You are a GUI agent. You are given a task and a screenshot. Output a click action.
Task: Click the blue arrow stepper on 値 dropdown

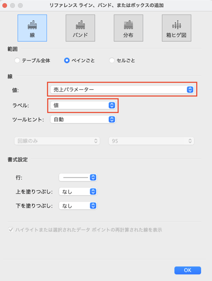click(190, 89)
